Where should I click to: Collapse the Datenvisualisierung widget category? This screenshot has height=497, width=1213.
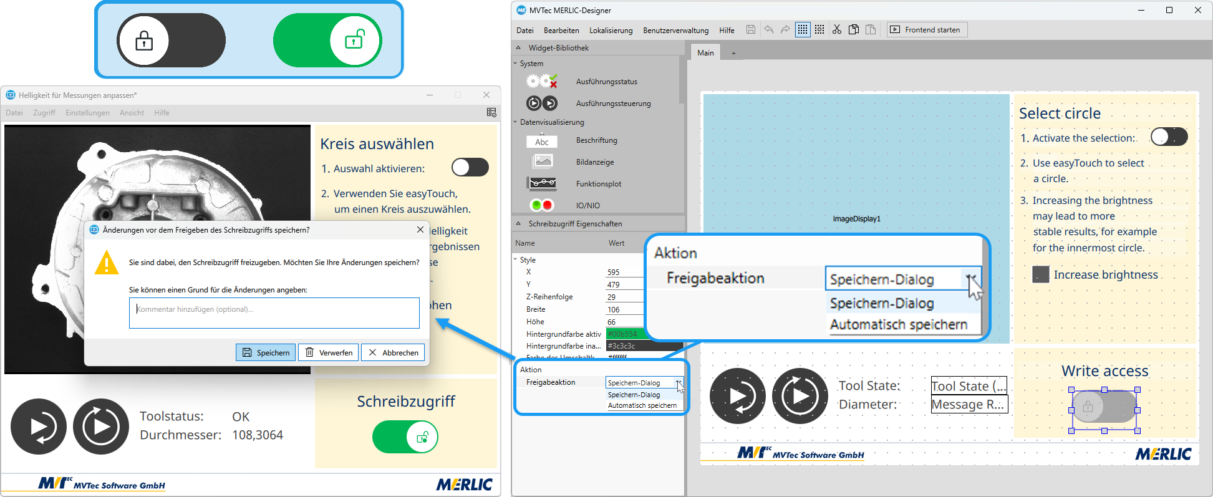coord(515,122)
